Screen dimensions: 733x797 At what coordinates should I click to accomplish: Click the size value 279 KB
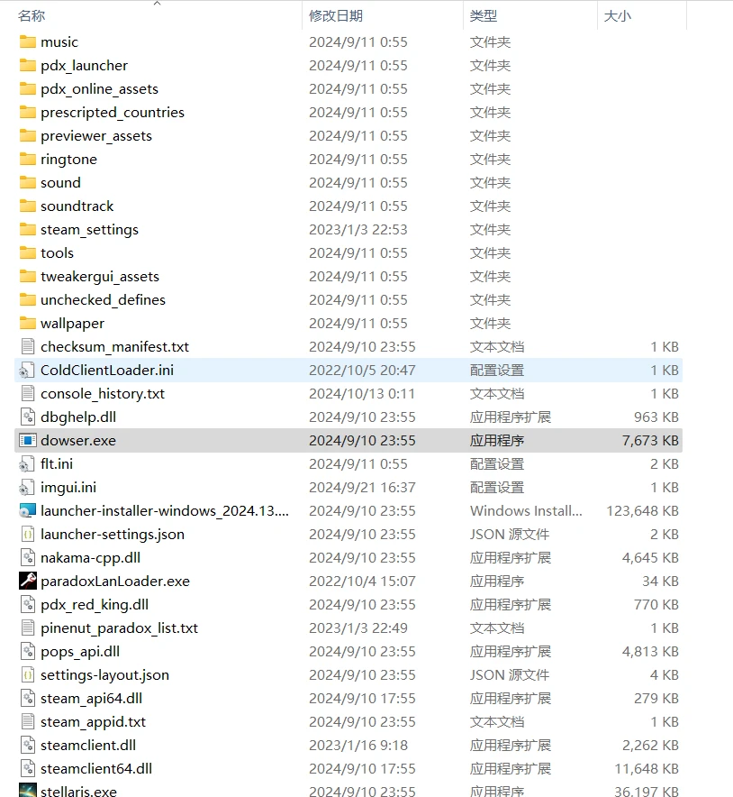point(656,698)
